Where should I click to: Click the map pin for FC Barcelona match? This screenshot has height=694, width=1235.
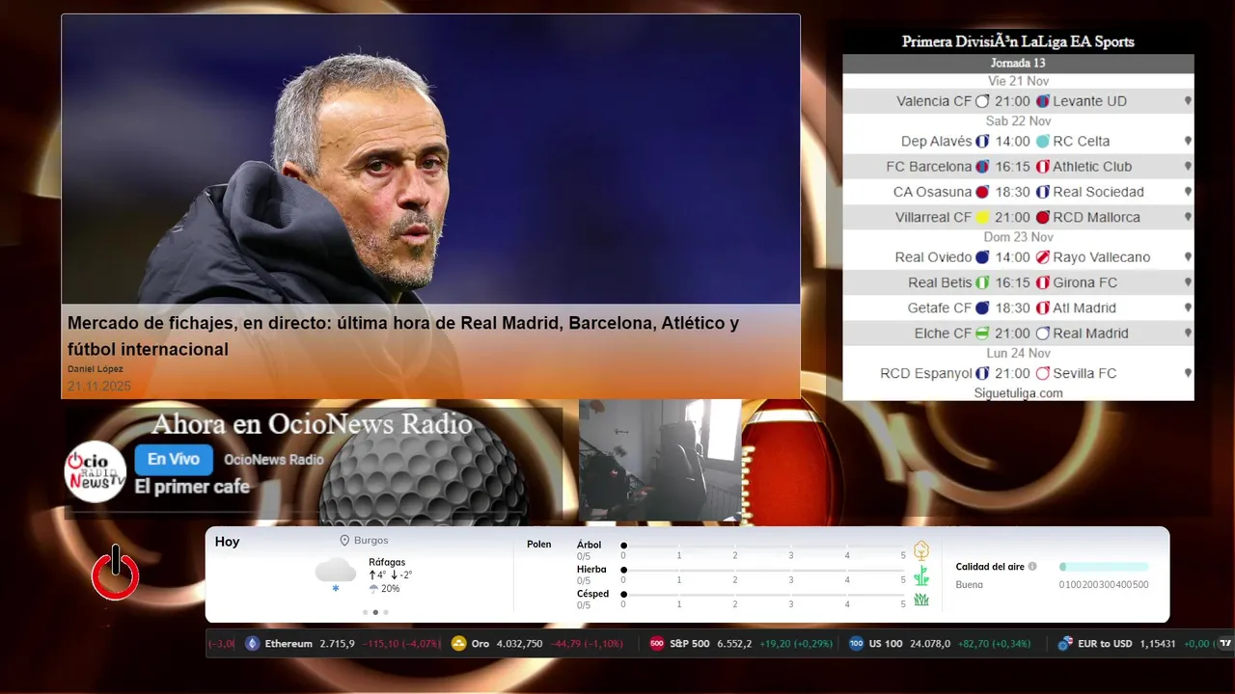[x=1188, y=167]
